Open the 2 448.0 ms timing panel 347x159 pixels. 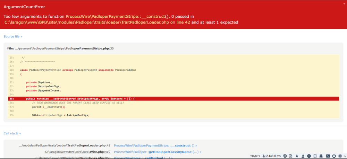(272, 156)
